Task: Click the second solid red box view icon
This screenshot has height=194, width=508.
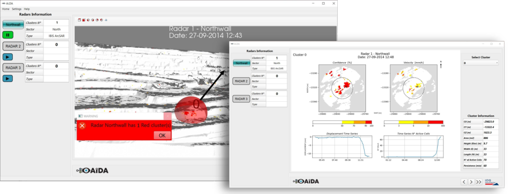Action: click(84, 20)
